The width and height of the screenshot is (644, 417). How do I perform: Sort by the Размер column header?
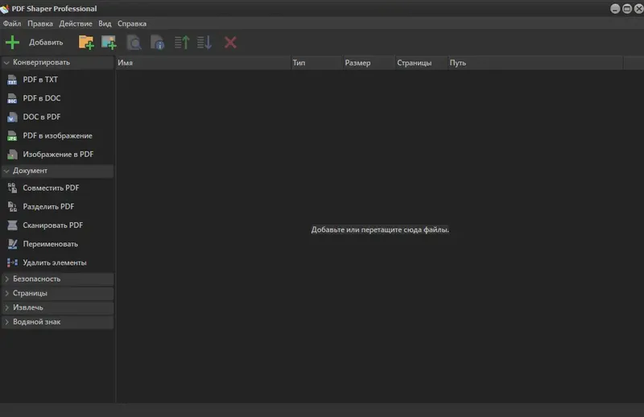369,63
